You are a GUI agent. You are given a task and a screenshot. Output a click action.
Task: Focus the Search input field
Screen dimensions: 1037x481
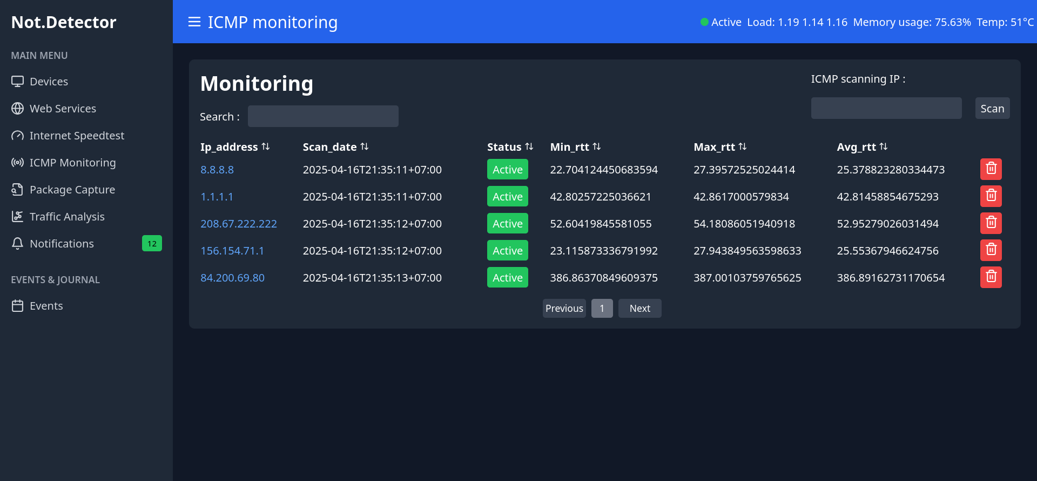pyautogui.click(x=323, y=116)
